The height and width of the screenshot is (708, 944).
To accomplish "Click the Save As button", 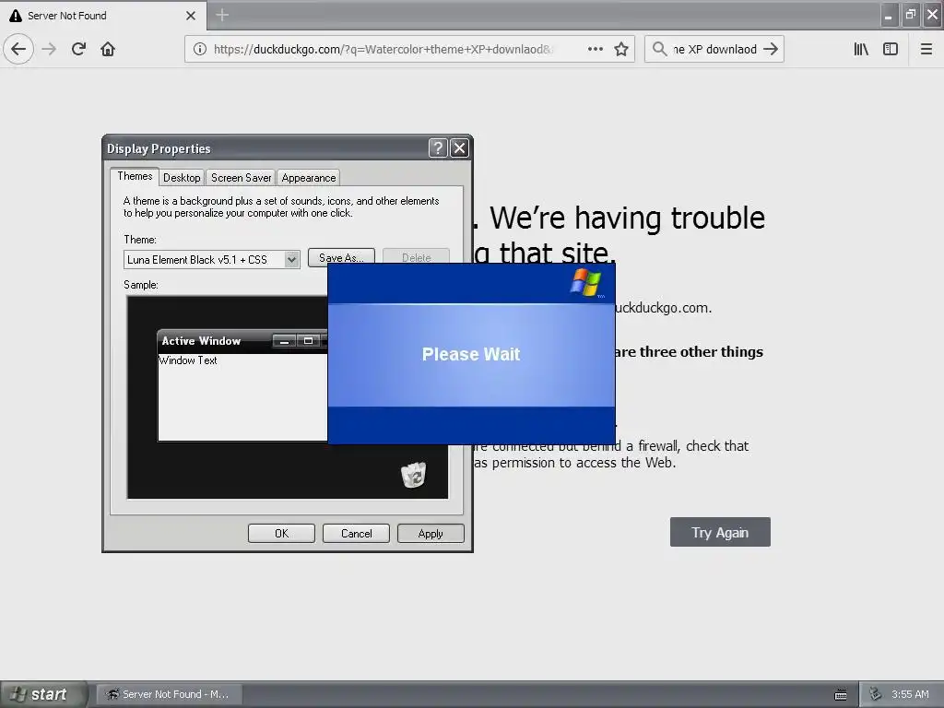I will coord(341,257).
